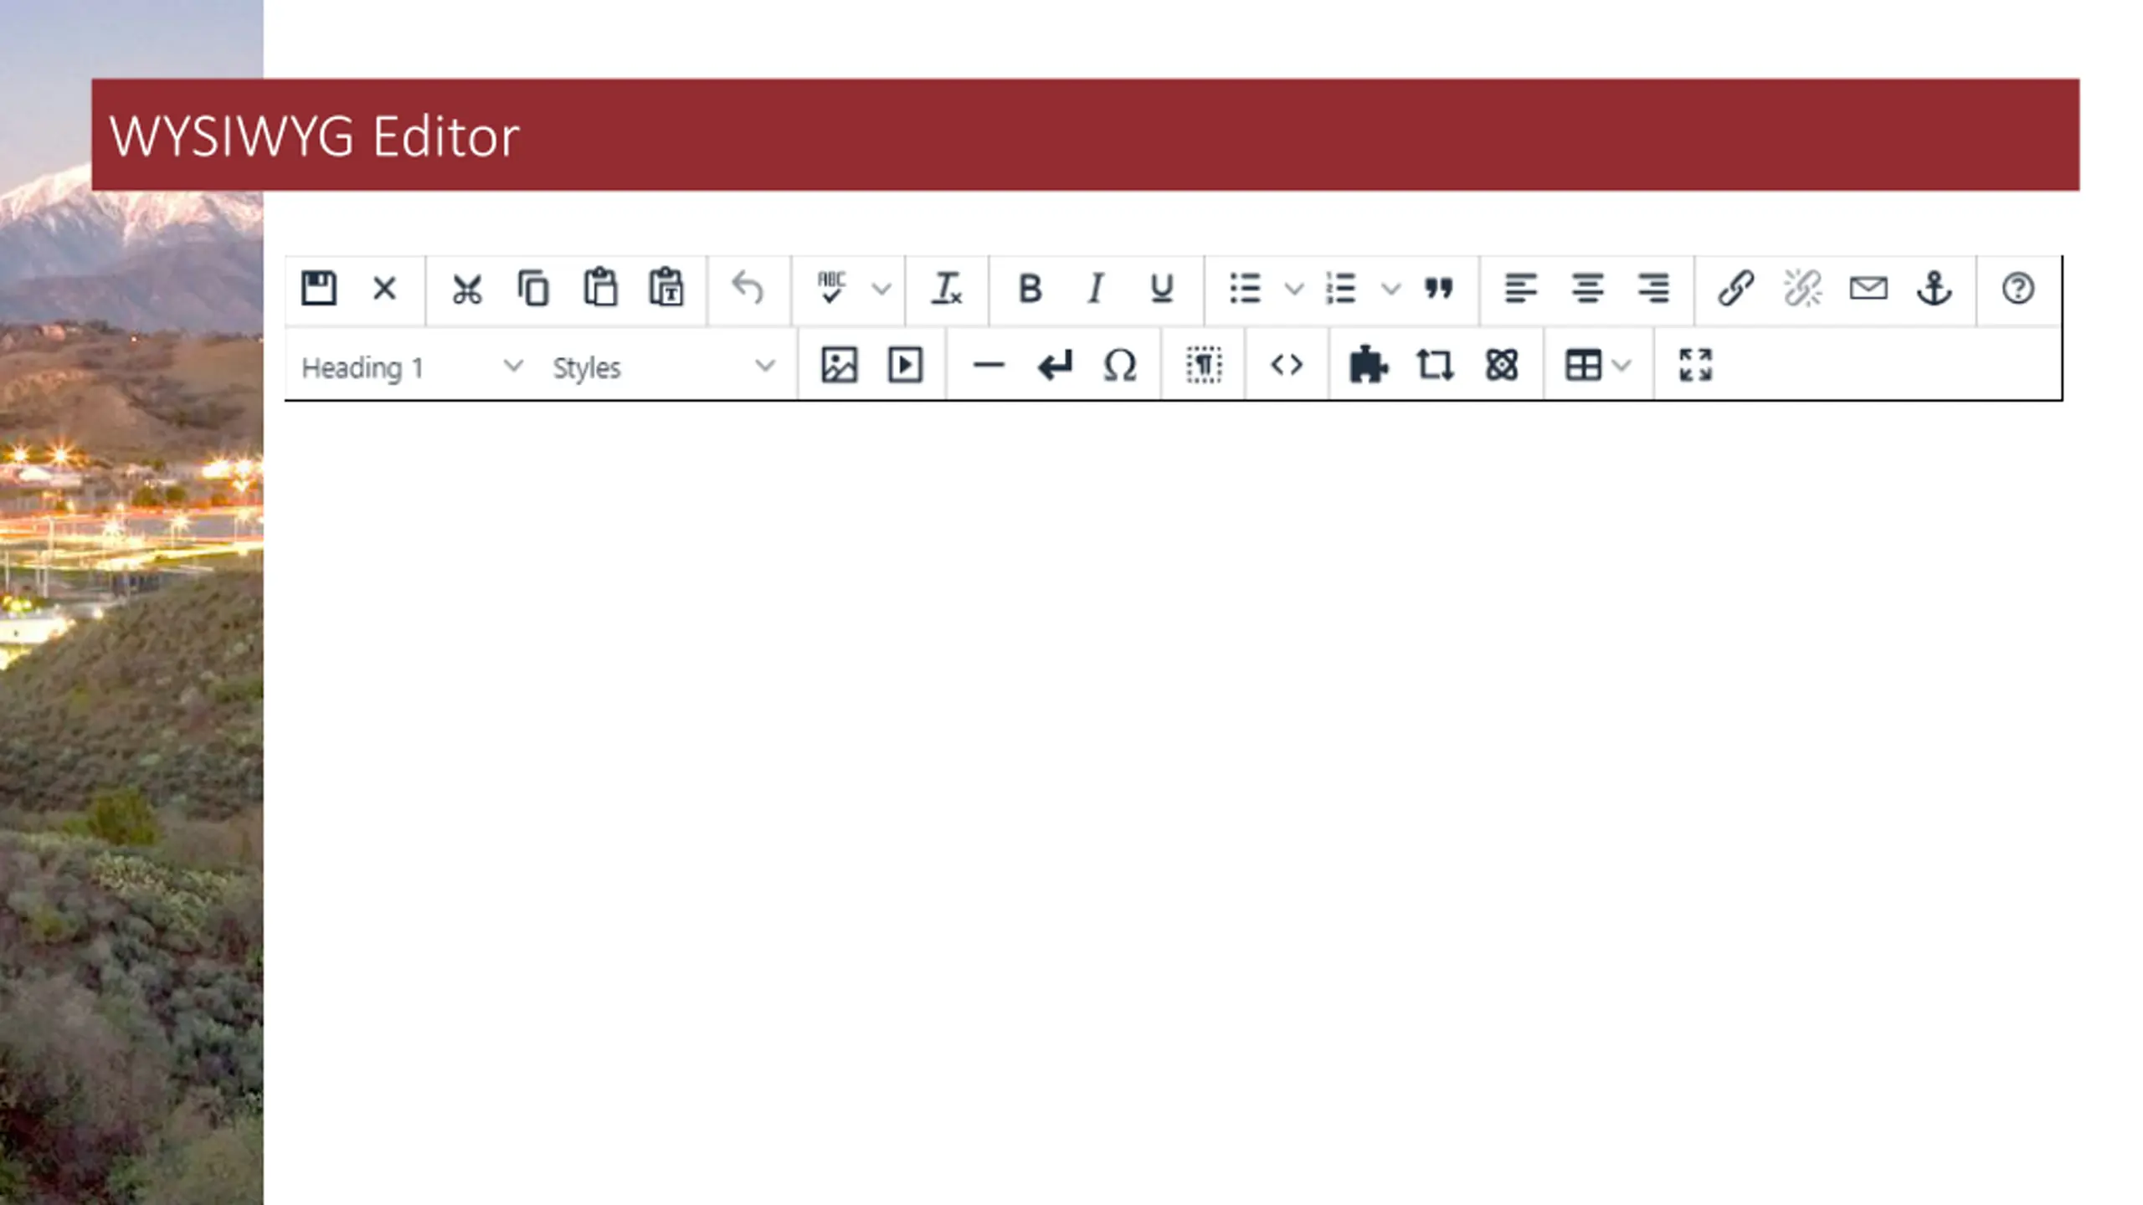Image resolution: width=2143 pixels, height=1205 pixels.
Task: Expand the table insert dropdown arrow
Action: pyautogui.click(x=1622, y=366)
